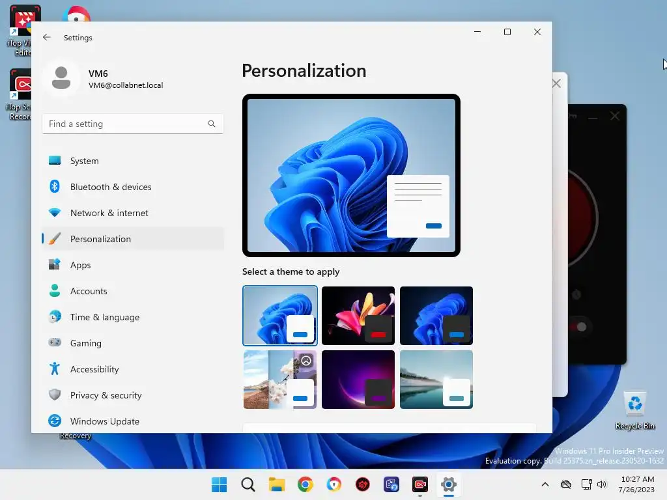
Task: Maximize the Settings window
Action: point(507,32)
